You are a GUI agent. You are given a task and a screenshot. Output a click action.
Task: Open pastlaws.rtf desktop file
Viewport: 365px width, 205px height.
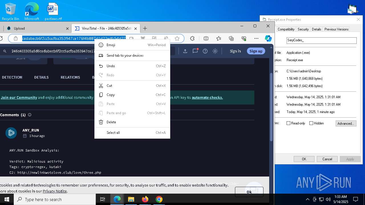pyautogui.click(x=53, y=12)
